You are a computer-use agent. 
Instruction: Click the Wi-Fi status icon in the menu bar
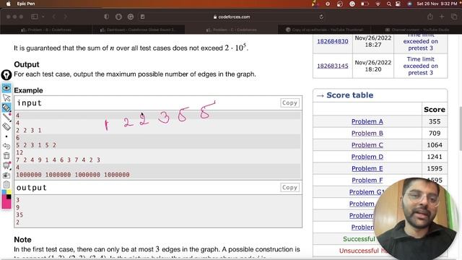point(378,4)
